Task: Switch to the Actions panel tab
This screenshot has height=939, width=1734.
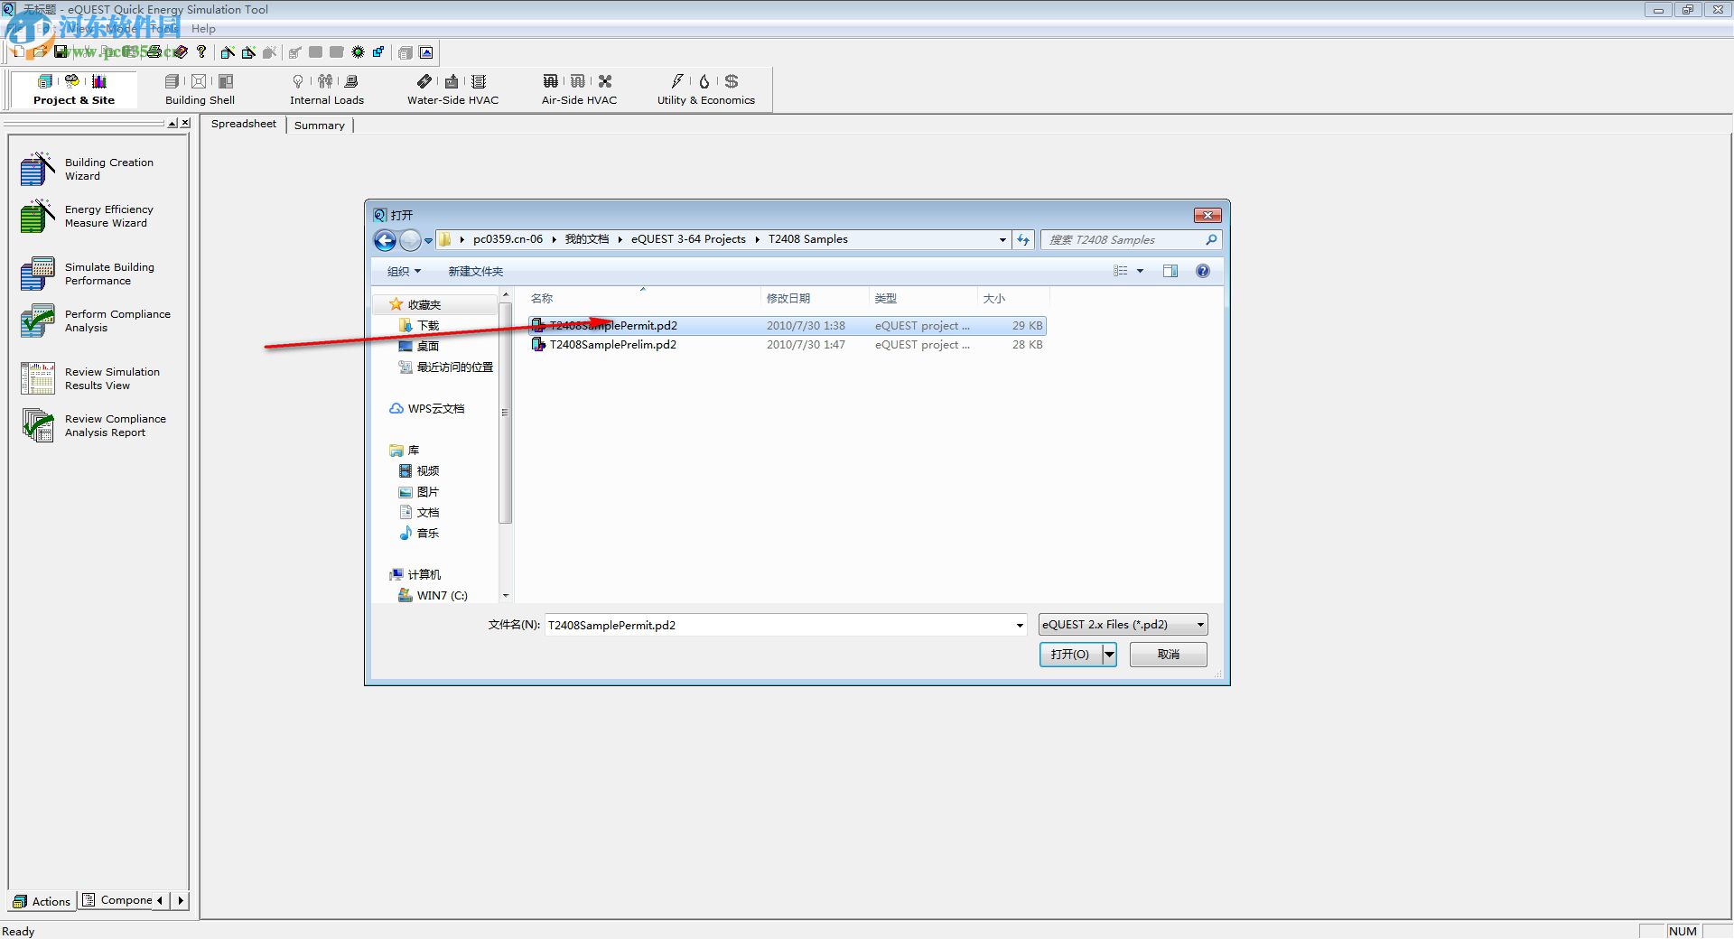Action: pos(42,901)
